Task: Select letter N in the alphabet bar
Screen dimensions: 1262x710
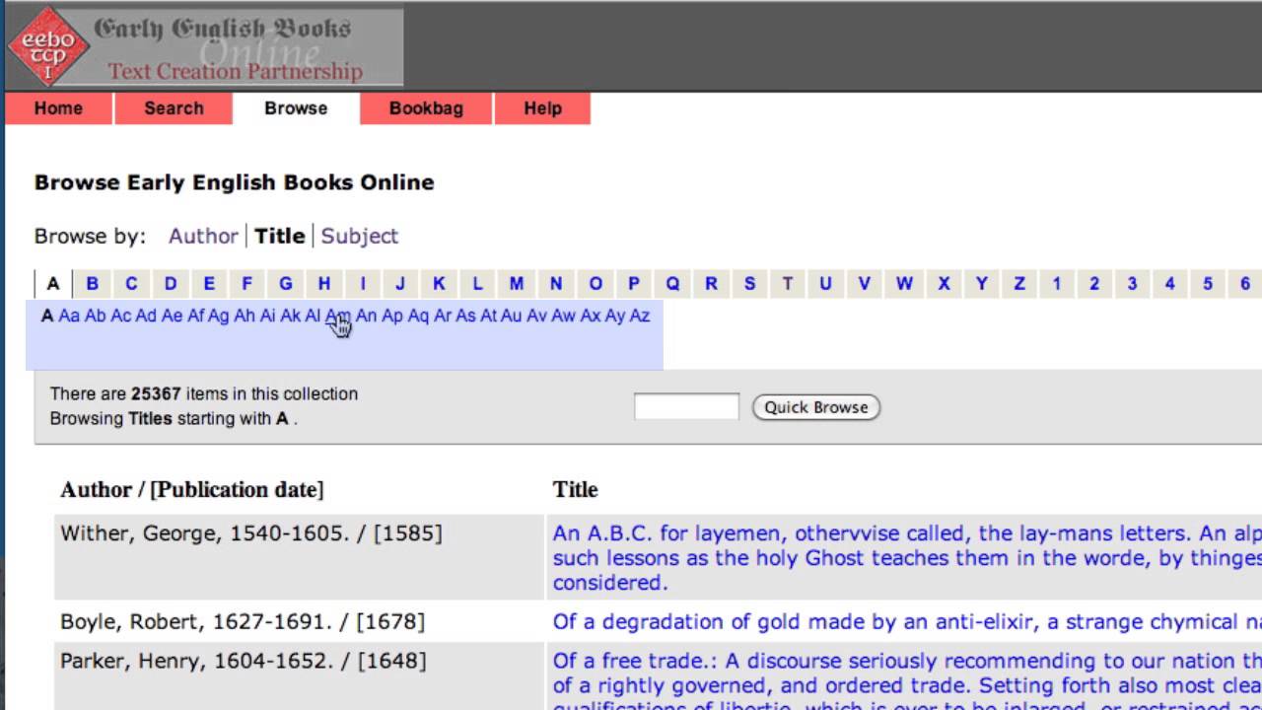Action: tap(556, 284)
